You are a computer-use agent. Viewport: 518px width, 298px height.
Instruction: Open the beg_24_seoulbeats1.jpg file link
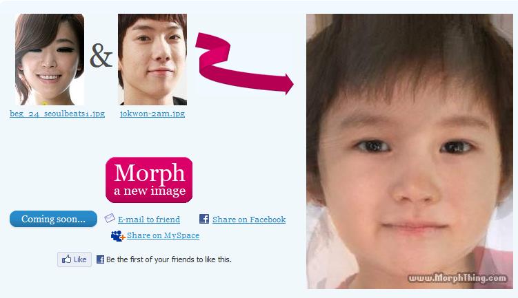coord(57,114)
